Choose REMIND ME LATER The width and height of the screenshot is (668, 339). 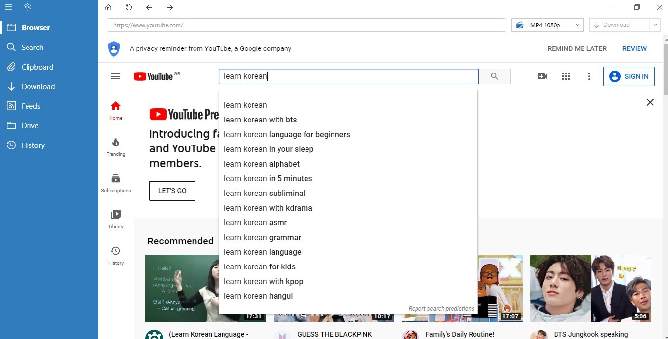click(577, 48)
